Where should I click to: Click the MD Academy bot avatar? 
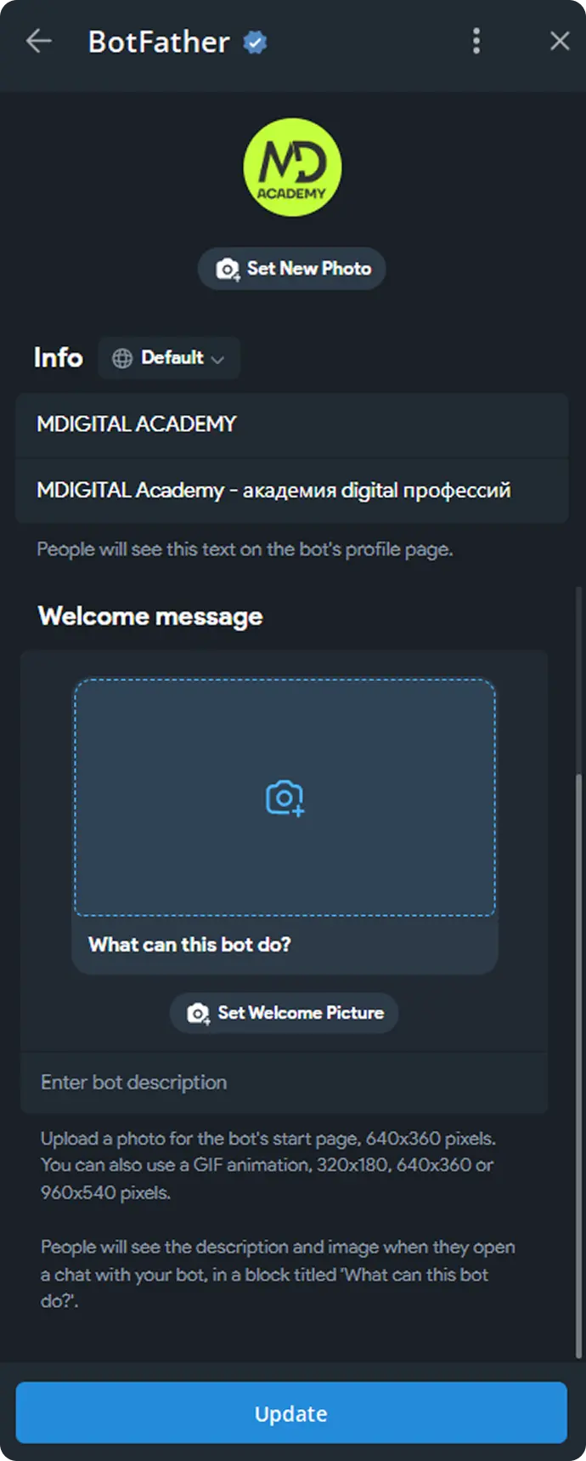click(x=292, y=167)
